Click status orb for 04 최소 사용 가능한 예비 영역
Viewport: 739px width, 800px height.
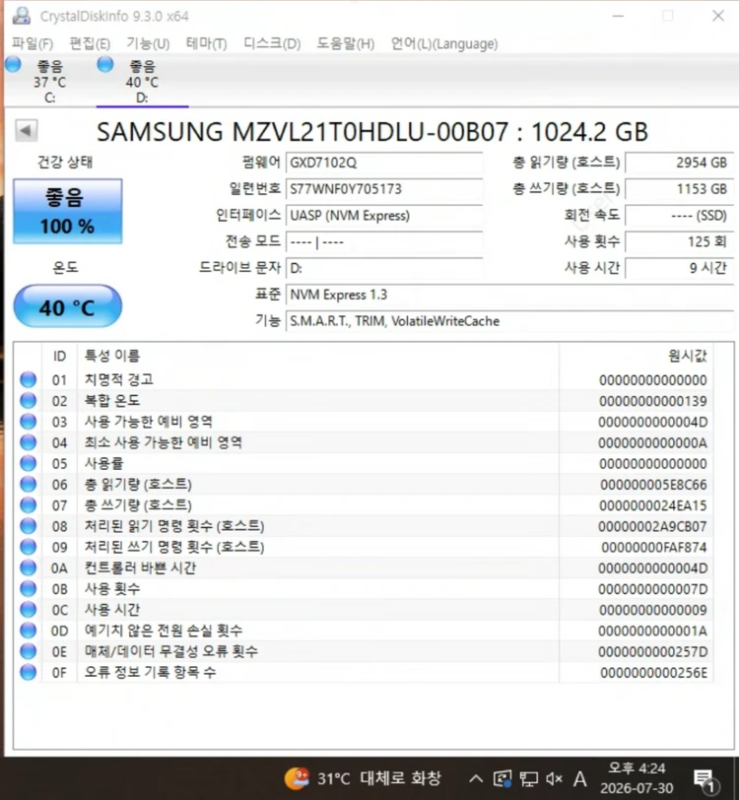[28, 442]
